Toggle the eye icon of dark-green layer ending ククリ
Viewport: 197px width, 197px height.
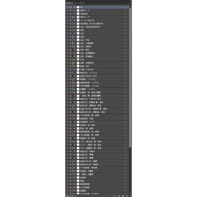coord(67,122)
